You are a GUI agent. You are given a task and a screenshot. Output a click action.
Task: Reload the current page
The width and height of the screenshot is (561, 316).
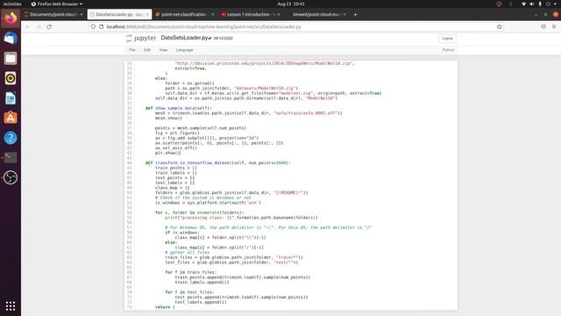(x=49, y=27)
